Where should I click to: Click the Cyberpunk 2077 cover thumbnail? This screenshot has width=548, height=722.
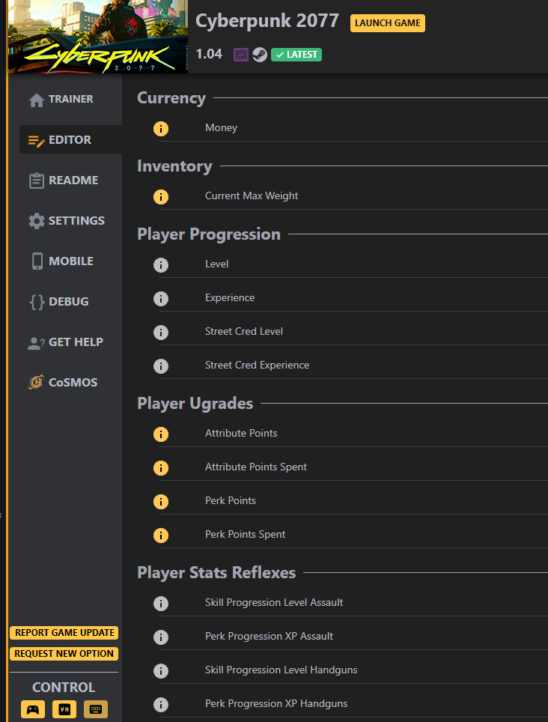(98, 37)
